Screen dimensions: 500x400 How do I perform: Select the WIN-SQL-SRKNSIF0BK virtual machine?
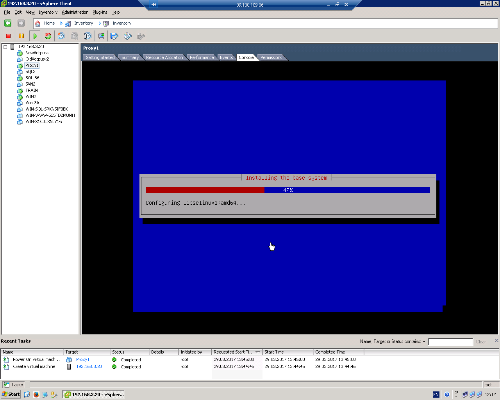(46, 109)
